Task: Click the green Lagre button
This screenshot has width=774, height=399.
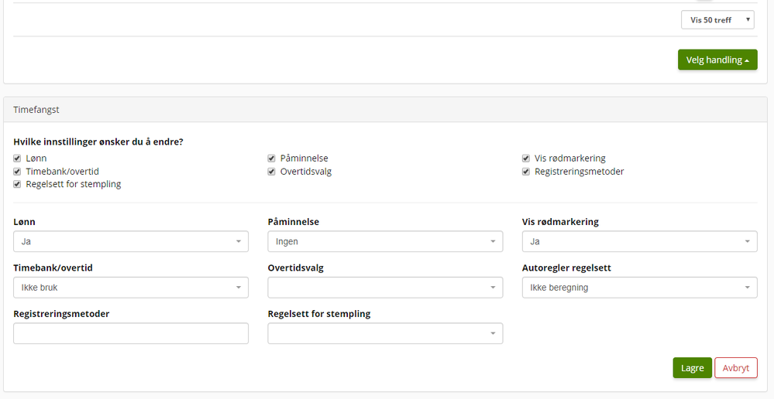Action: tap(692, 368)
